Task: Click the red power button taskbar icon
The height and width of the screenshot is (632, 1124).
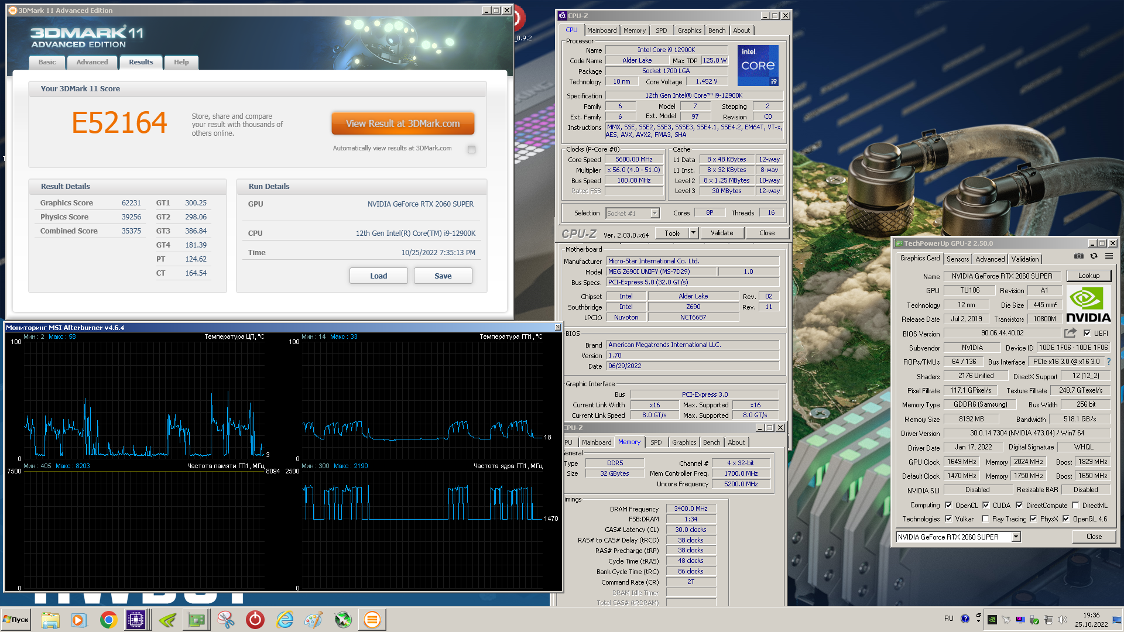Action: click(255, 620)
